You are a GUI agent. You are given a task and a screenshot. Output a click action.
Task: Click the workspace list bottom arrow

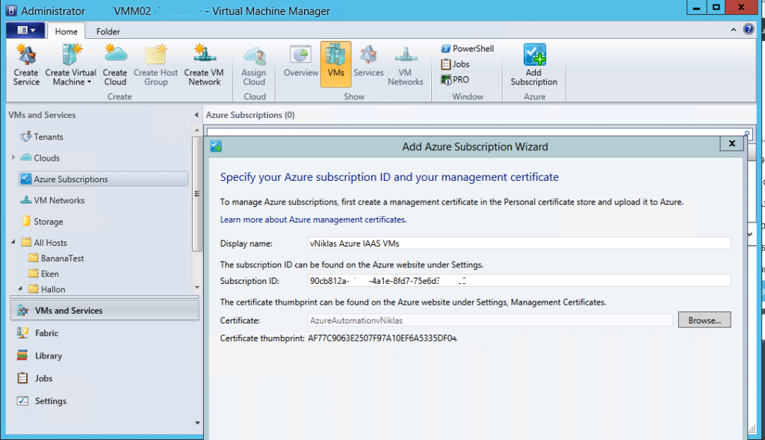[x=197, y=423]
